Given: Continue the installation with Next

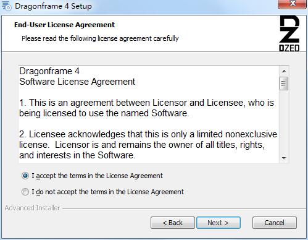Looking at the screenshot, I should 219,223.
